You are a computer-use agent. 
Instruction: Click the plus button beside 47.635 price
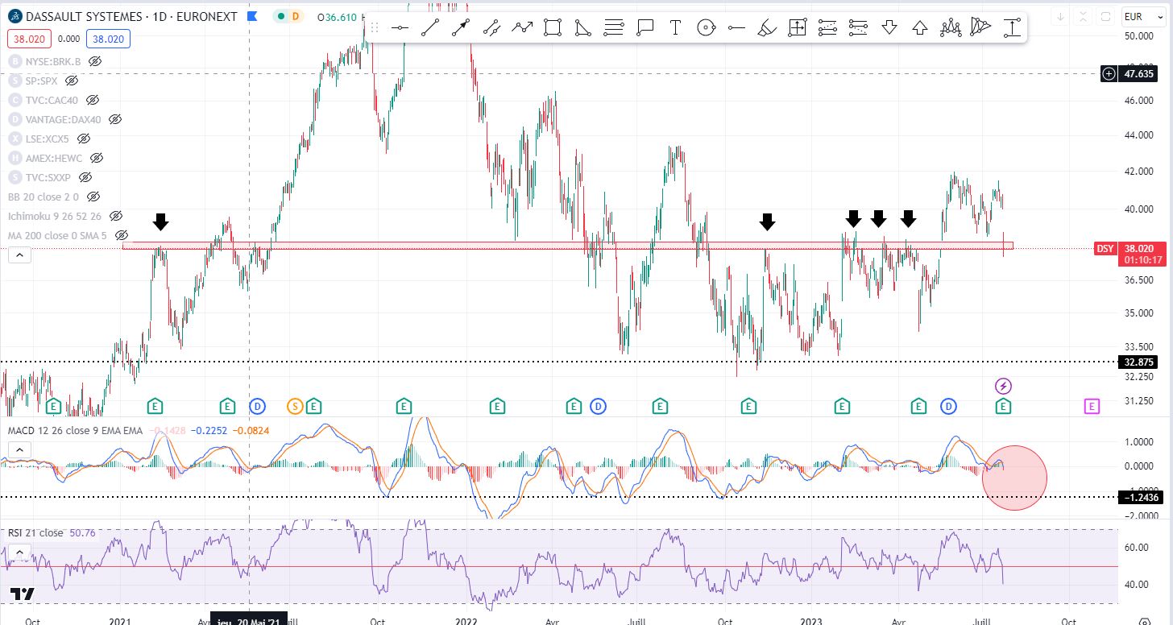click(1109, 74)
